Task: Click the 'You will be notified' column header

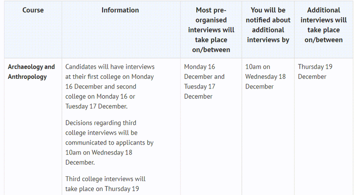Action: coord(268,25)
